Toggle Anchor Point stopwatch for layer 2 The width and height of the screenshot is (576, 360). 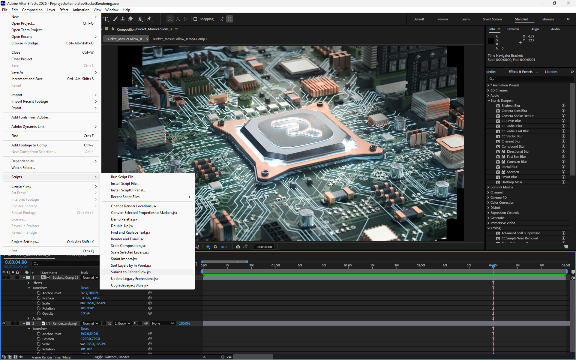(39, 334)
